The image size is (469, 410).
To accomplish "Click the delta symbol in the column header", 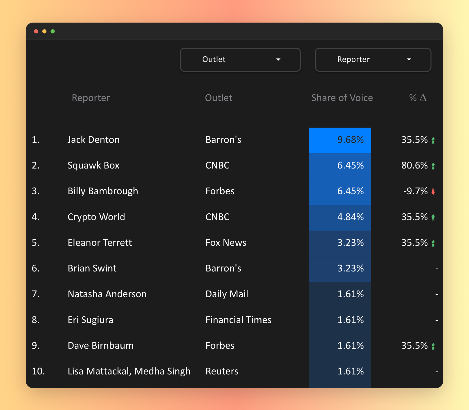I will click(x=423, y=98).
